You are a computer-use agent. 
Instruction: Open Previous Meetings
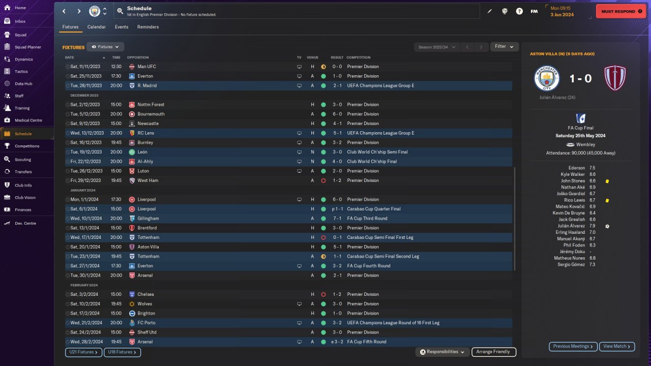tap(573, 346)
